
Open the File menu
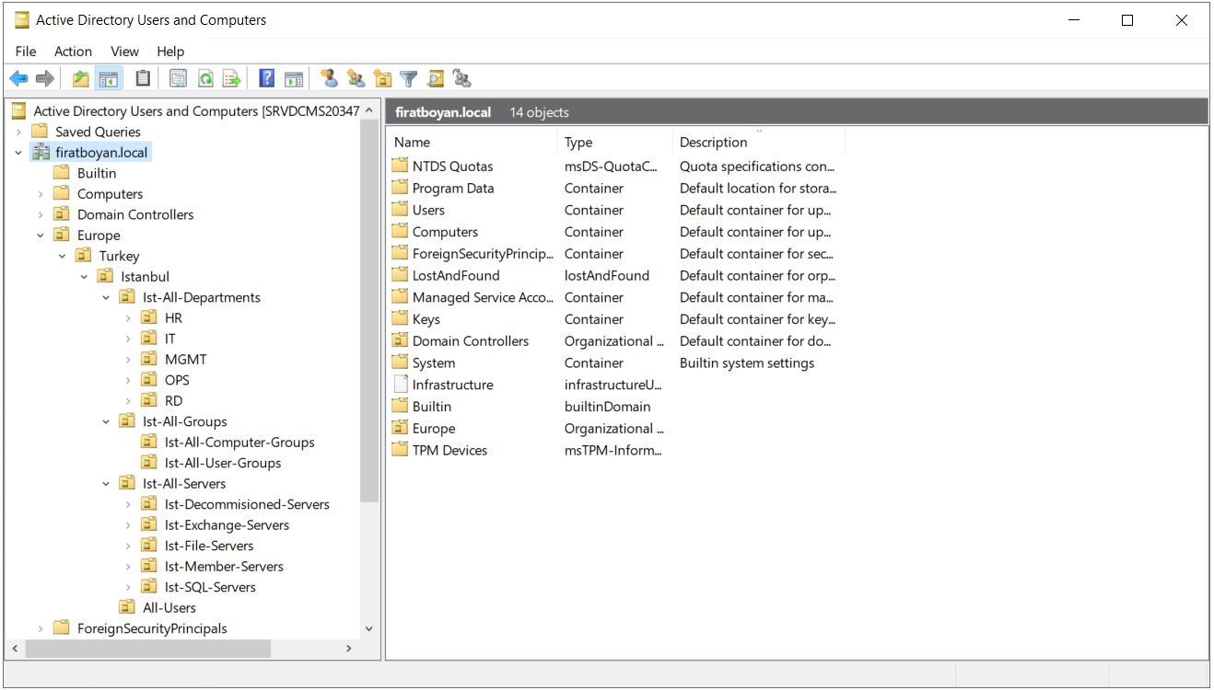point(26,52)
